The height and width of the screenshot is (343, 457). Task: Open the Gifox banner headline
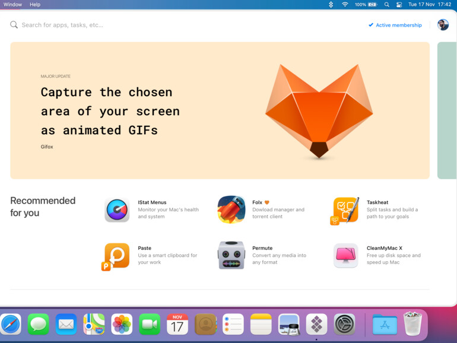point(110,111)
